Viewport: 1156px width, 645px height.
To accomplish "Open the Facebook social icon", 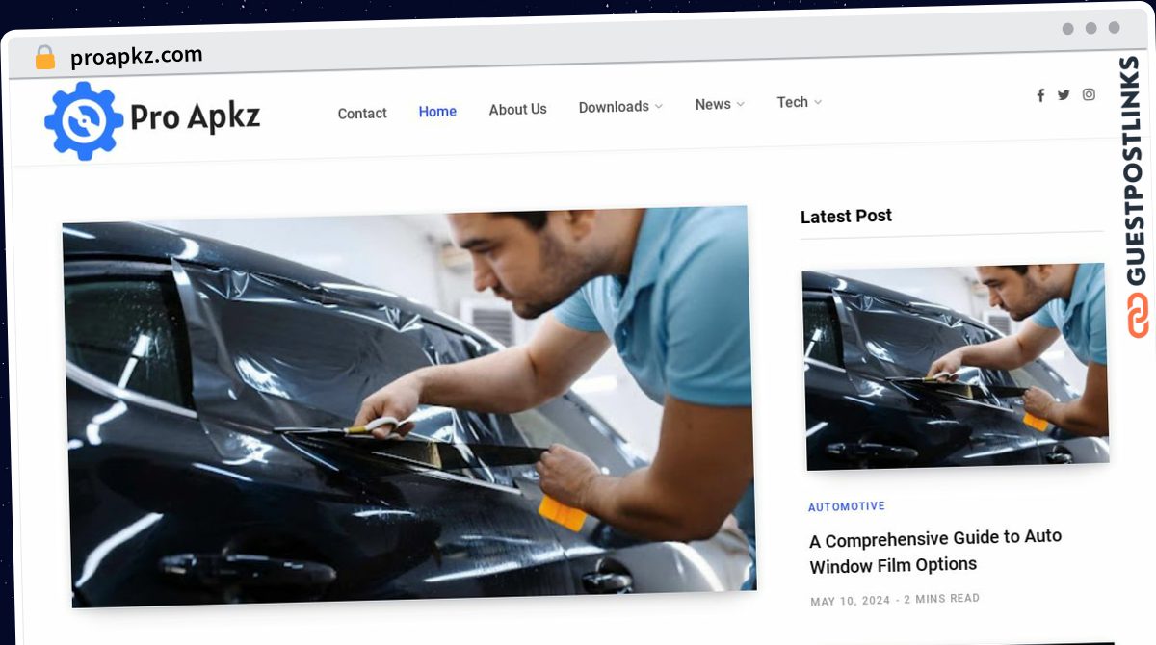I will tap(1040, 95).
